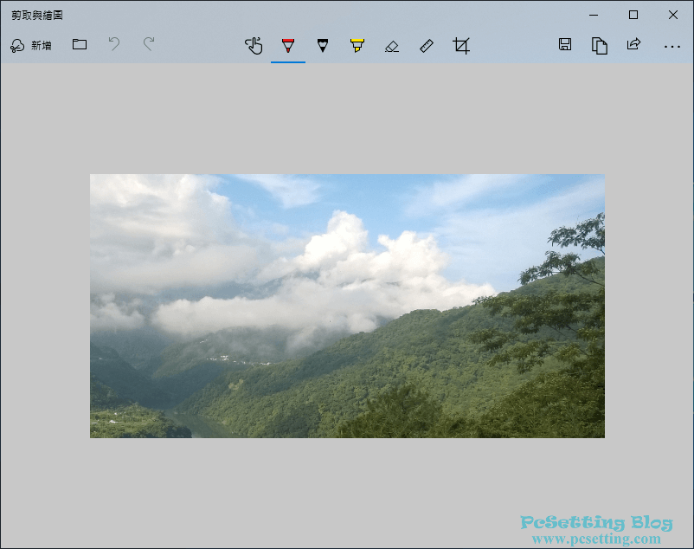Copy the snip to the clipboard
The height and width of the screenshot is (549, 694).
coord(599,46)
